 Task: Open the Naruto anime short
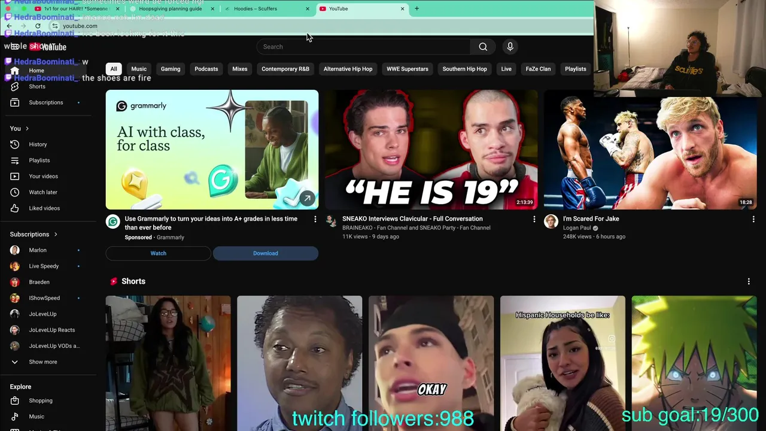point(694,363)
